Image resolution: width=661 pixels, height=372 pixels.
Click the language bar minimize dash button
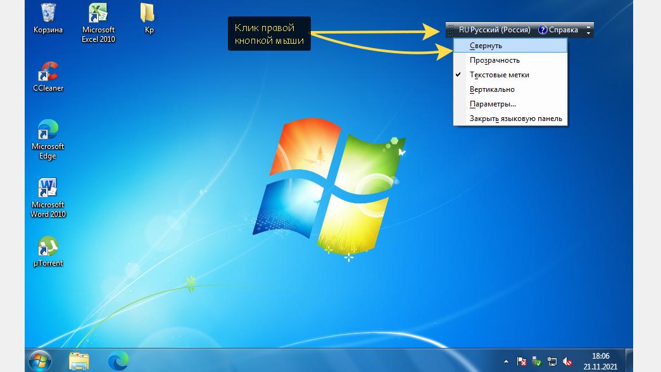pos(588,27)
